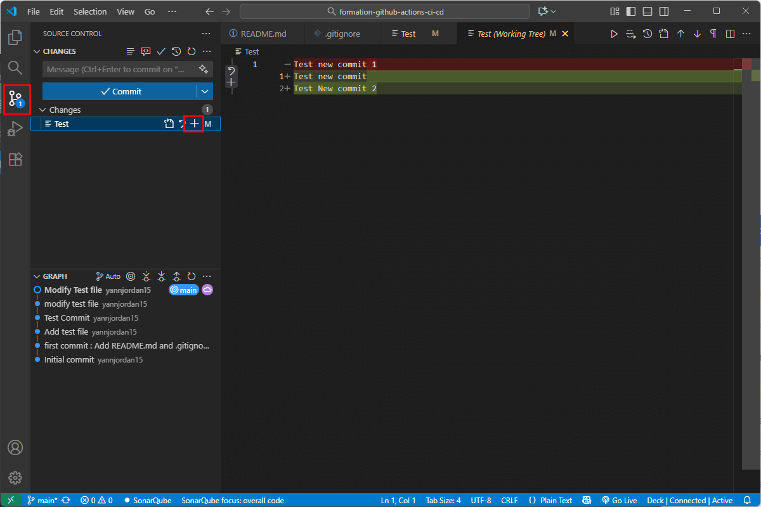Toggle inline diff view in editor toolbar

pos(729,34)
